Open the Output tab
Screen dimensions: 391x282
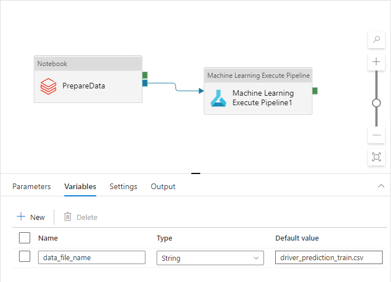pyautogui.click(x=163, y=186)
